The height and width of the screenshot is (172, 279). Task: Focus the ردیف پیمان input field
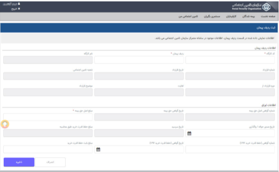[x=139, y=60]
